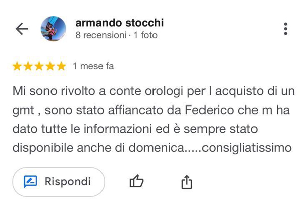
Task: View the reviewer's 1 foto
Action: (145, 35)
